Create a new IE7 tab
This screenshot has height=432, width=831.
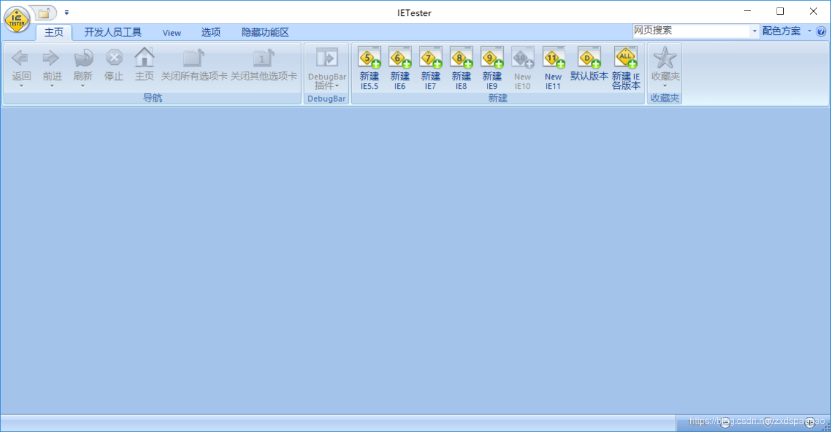click(431, 68)
